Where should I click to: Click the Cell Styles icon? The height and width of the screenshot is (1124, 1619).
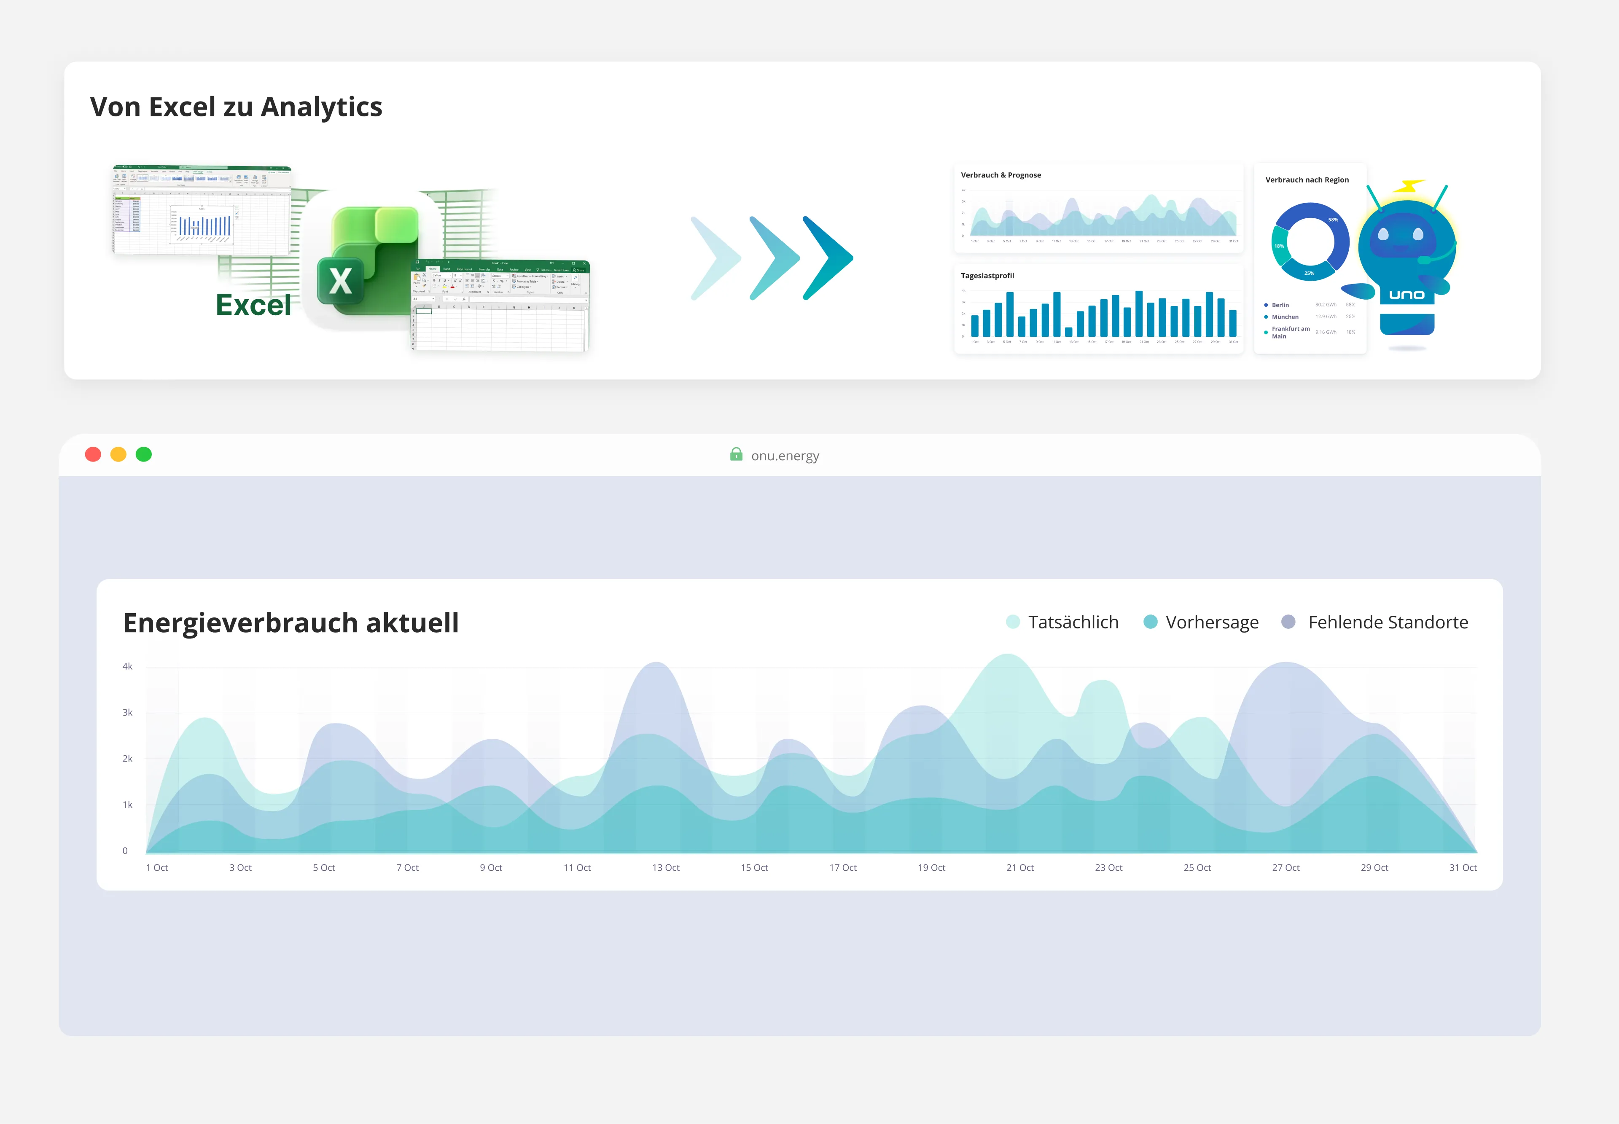pos(524,287)
